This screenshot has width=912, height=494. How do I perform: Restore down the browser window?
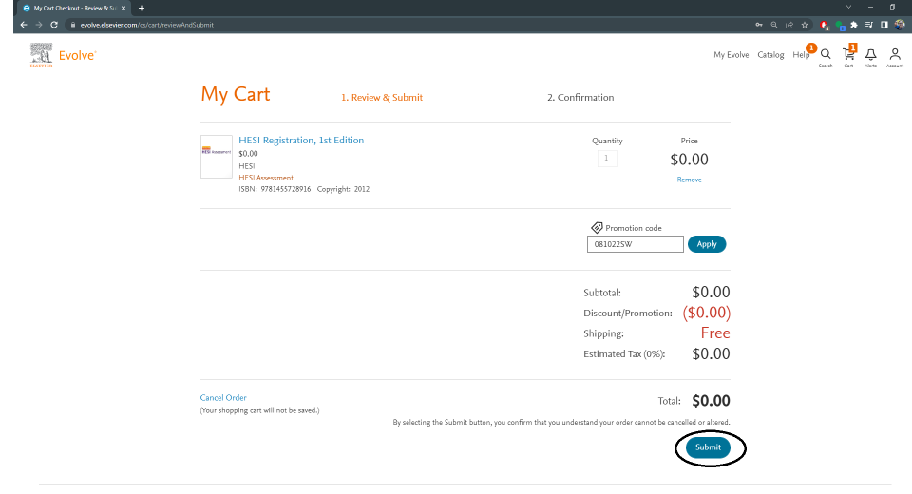892,7
